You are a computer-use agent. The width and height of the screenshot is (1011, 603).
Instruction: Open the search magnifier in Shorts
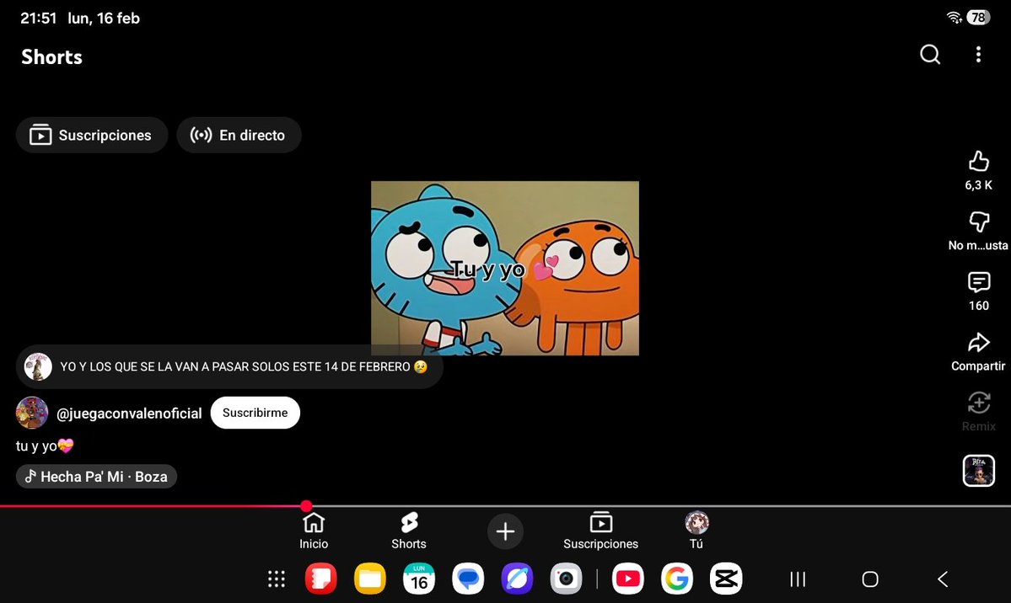930,55
